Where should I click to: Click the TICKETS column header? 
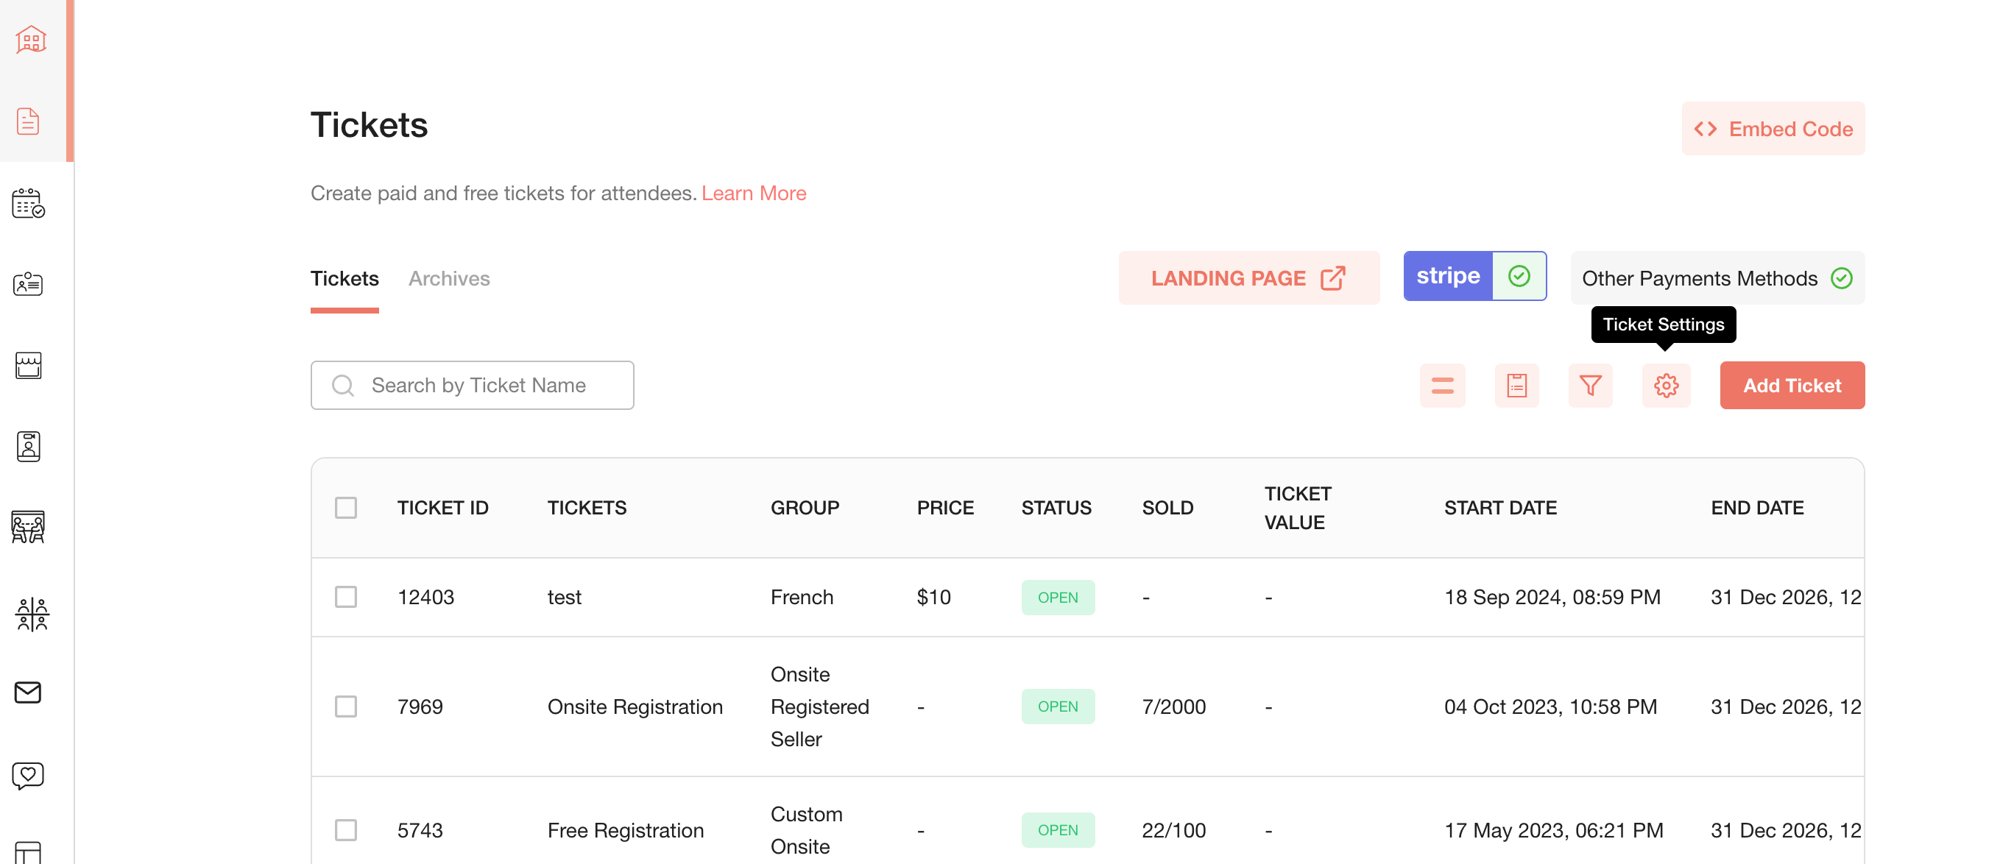587,508
